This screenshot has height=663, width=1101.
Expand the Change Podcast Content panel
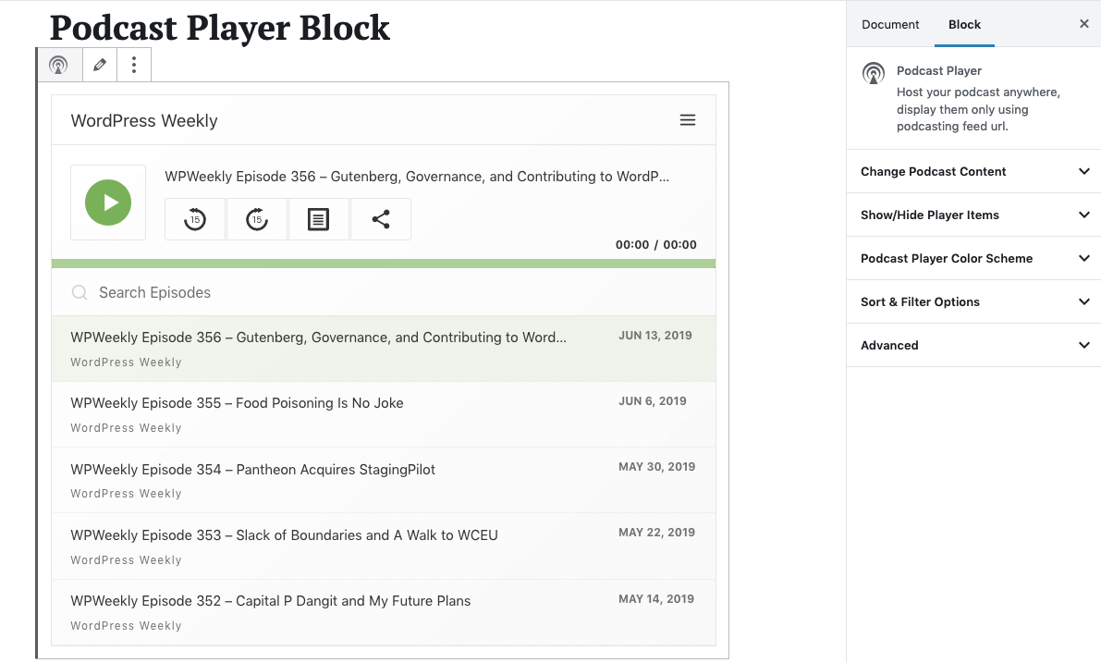pyautogui.click(x=973, y=172)
